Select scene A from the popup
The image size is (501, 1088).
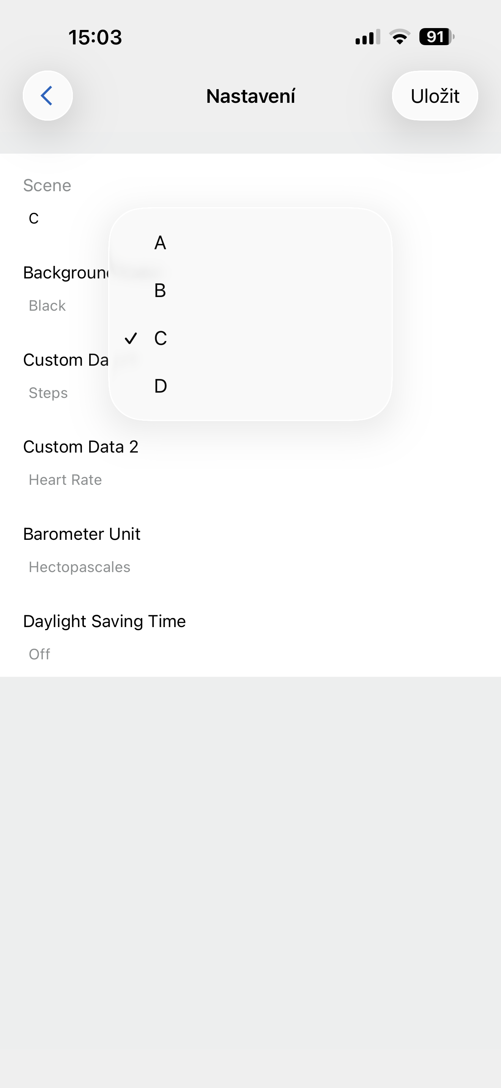(160, 243)
